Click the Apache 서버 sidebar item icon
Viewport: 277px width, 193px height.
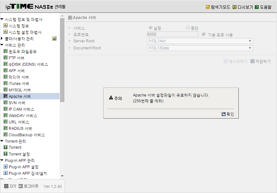[5, 96]
